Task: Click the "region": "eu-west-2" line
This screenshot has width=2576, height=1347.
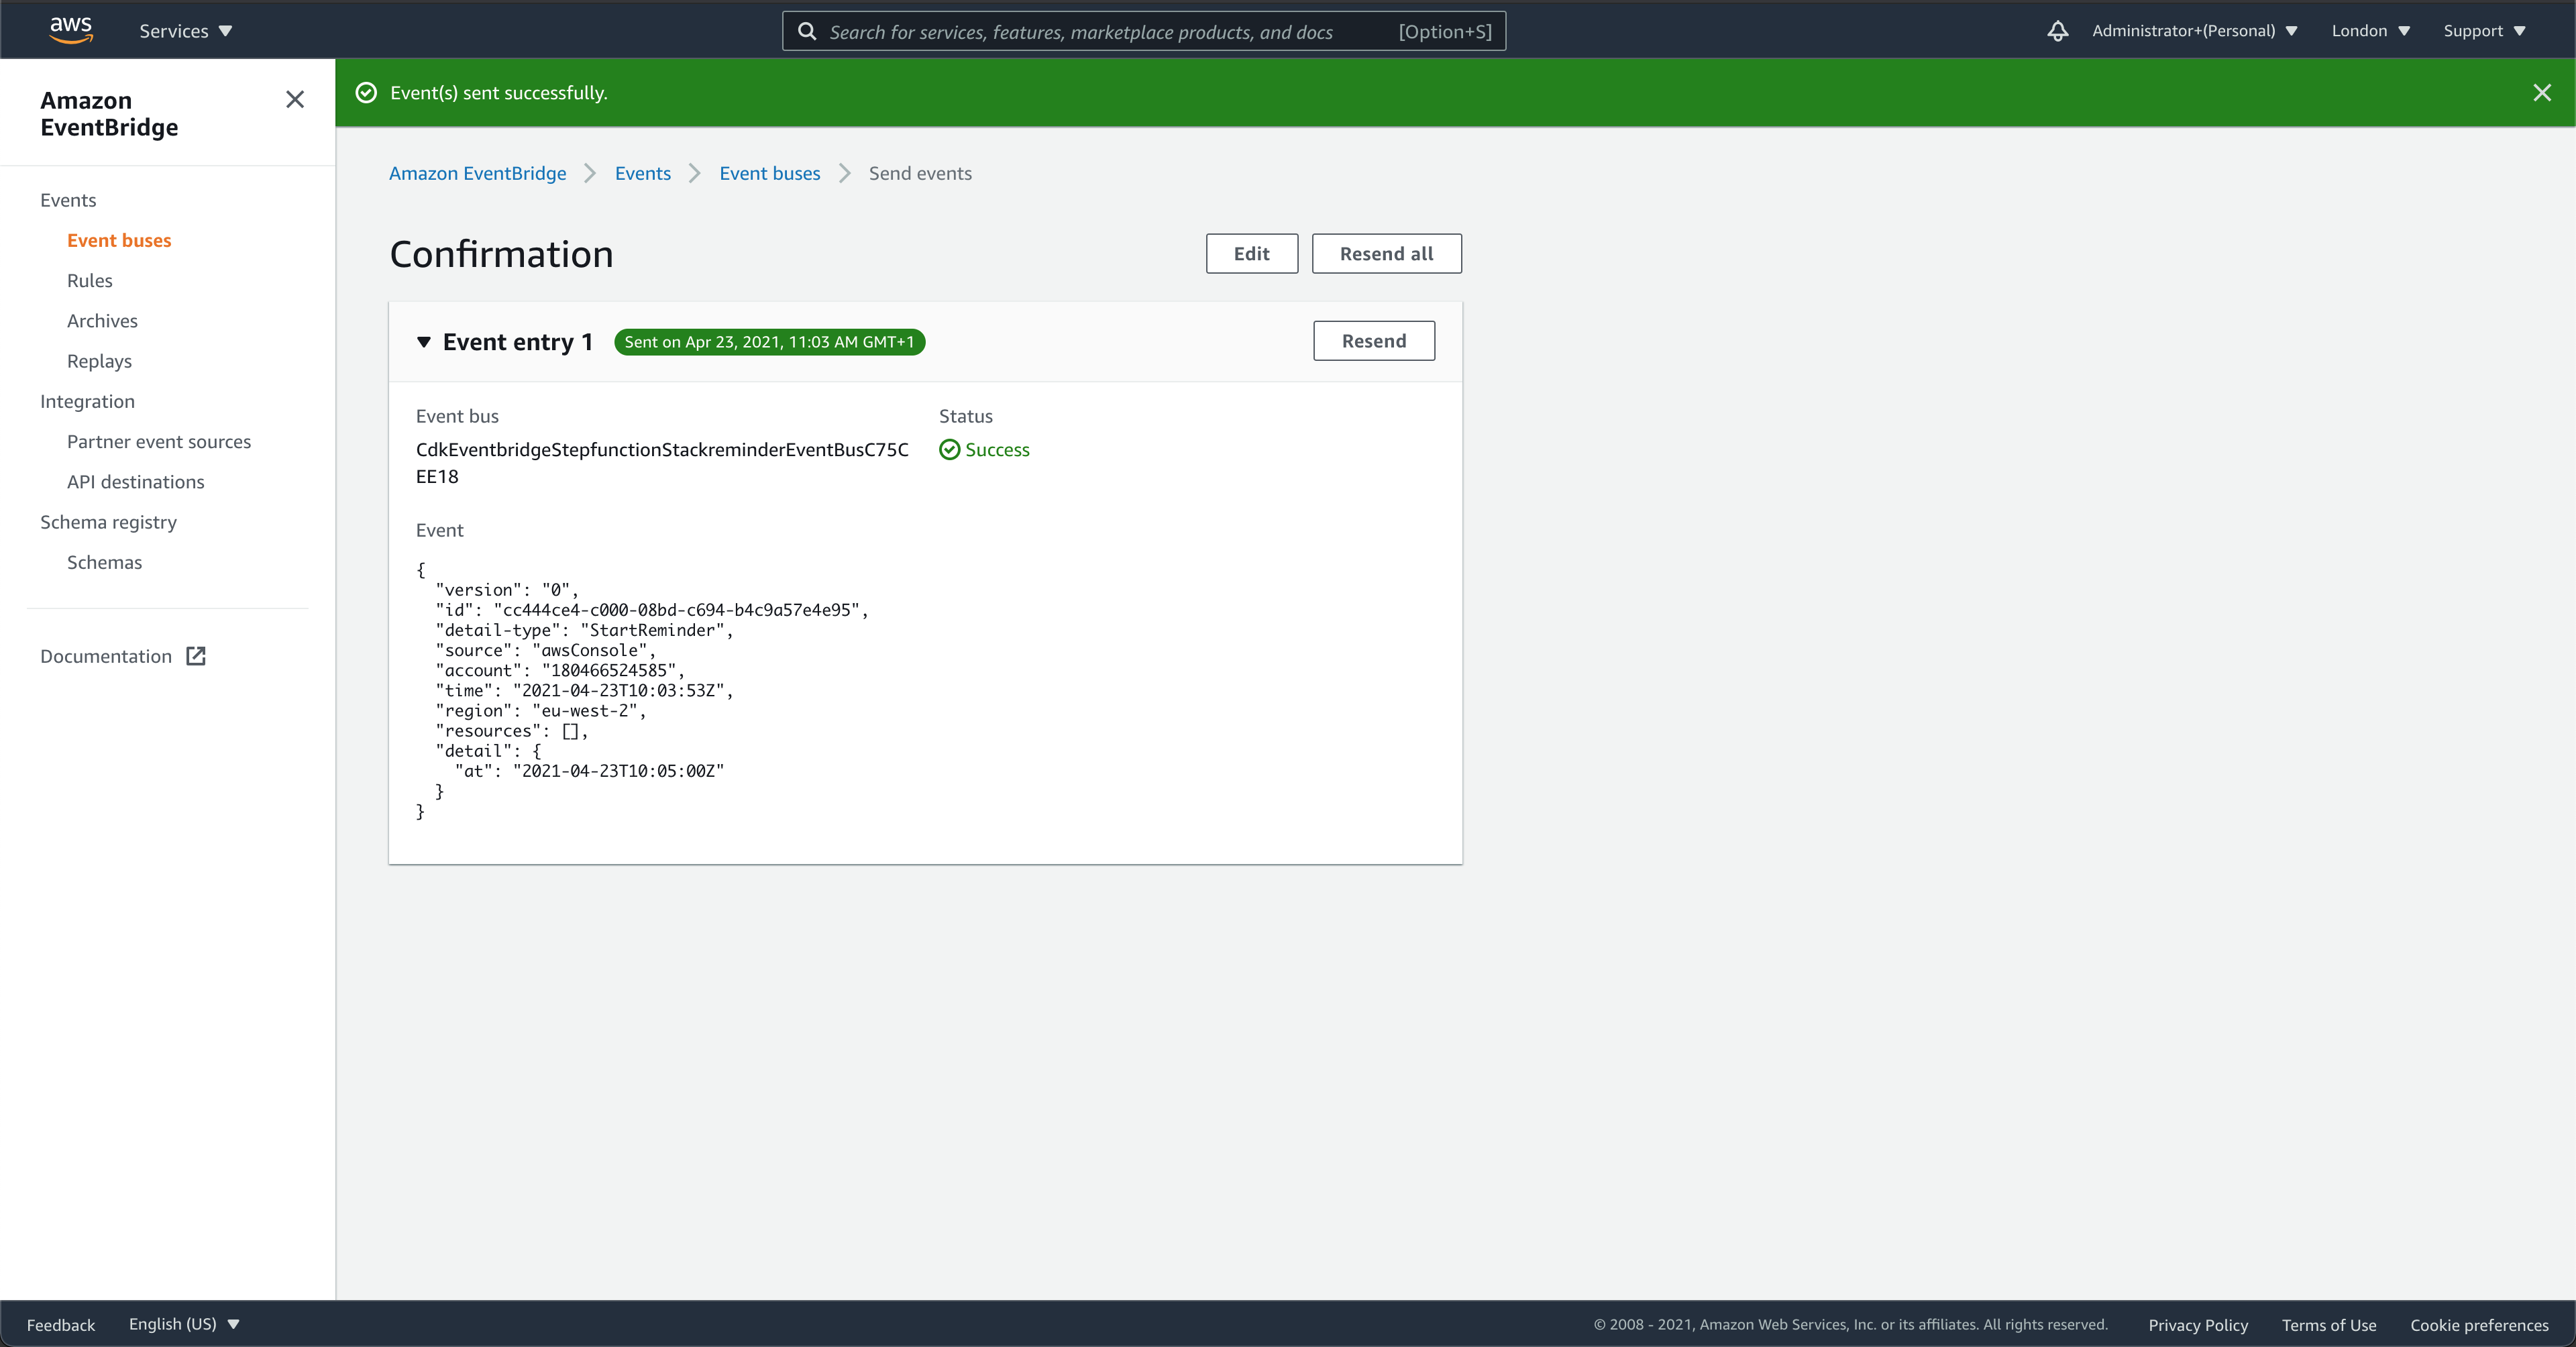Action: (541, 711)
